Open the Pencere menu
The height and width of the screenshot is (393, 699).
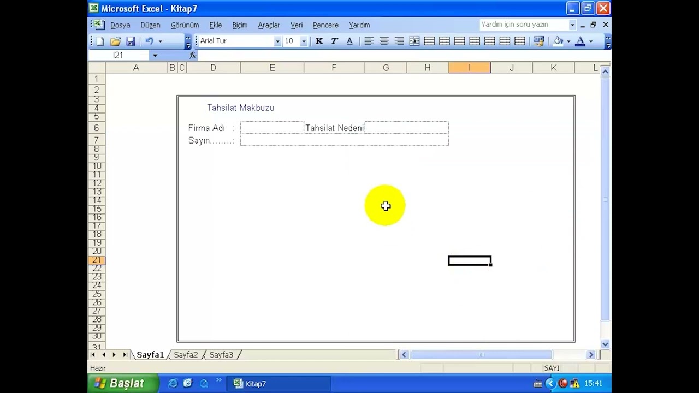(x=325, y=25)
